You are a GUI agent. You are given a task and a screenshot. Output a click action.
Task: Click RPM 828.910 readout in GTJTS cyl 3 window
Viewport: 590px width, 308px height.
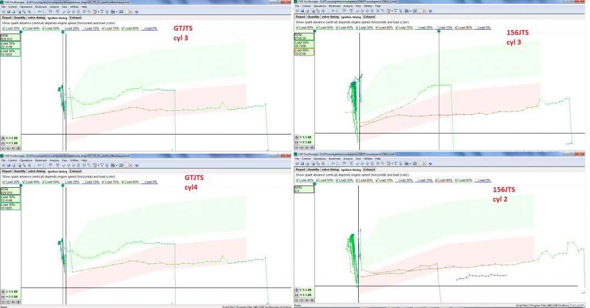point(10,37)
